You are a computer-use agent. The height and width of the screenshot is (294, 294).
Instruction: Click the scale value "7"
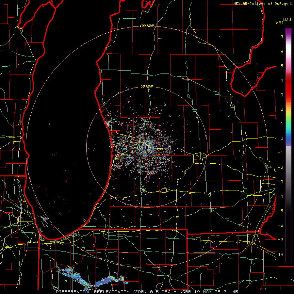(282, 37)
